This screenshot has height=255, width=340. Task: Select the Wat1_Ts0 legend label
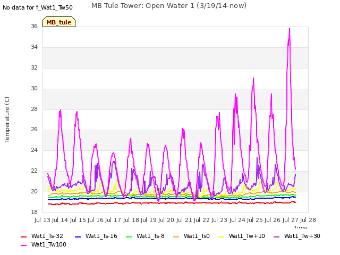(x=197, y=236)
